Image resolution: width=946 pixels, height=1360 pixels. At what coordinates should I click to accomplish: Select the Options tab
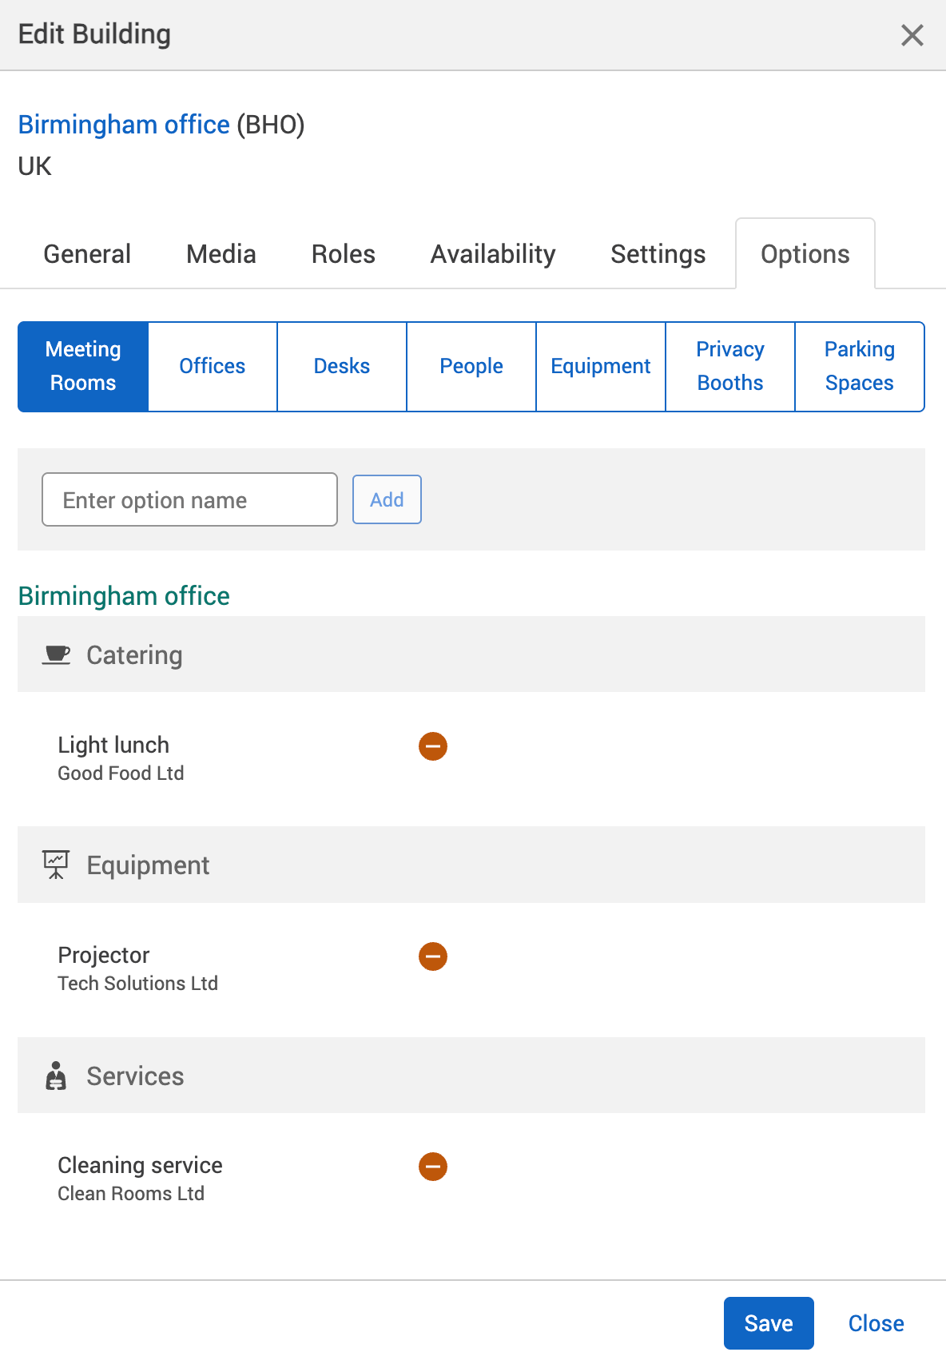[805, 254]
